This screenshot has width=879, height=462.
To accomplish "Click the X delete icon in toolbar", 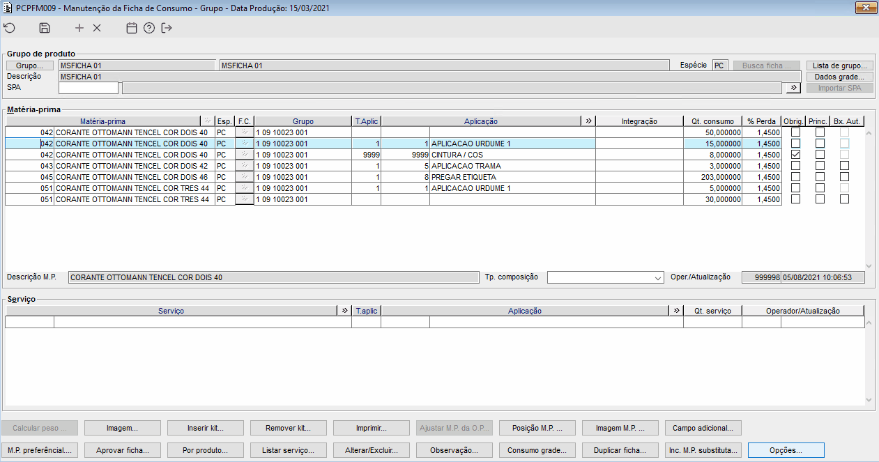I will coord(97,28).
